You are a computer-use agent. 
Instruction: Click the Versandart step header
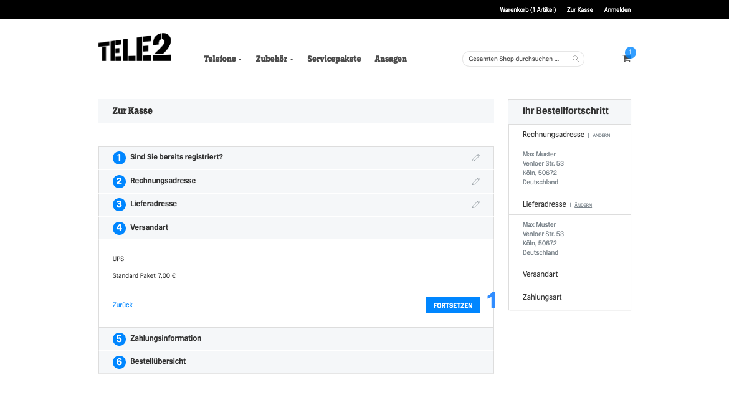296,227
